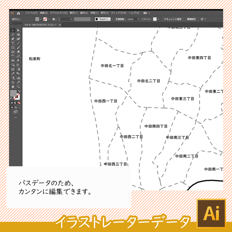The image size is (232, 232).
Task: Pick the Magic Wand tool
Action: coord(13,35)
